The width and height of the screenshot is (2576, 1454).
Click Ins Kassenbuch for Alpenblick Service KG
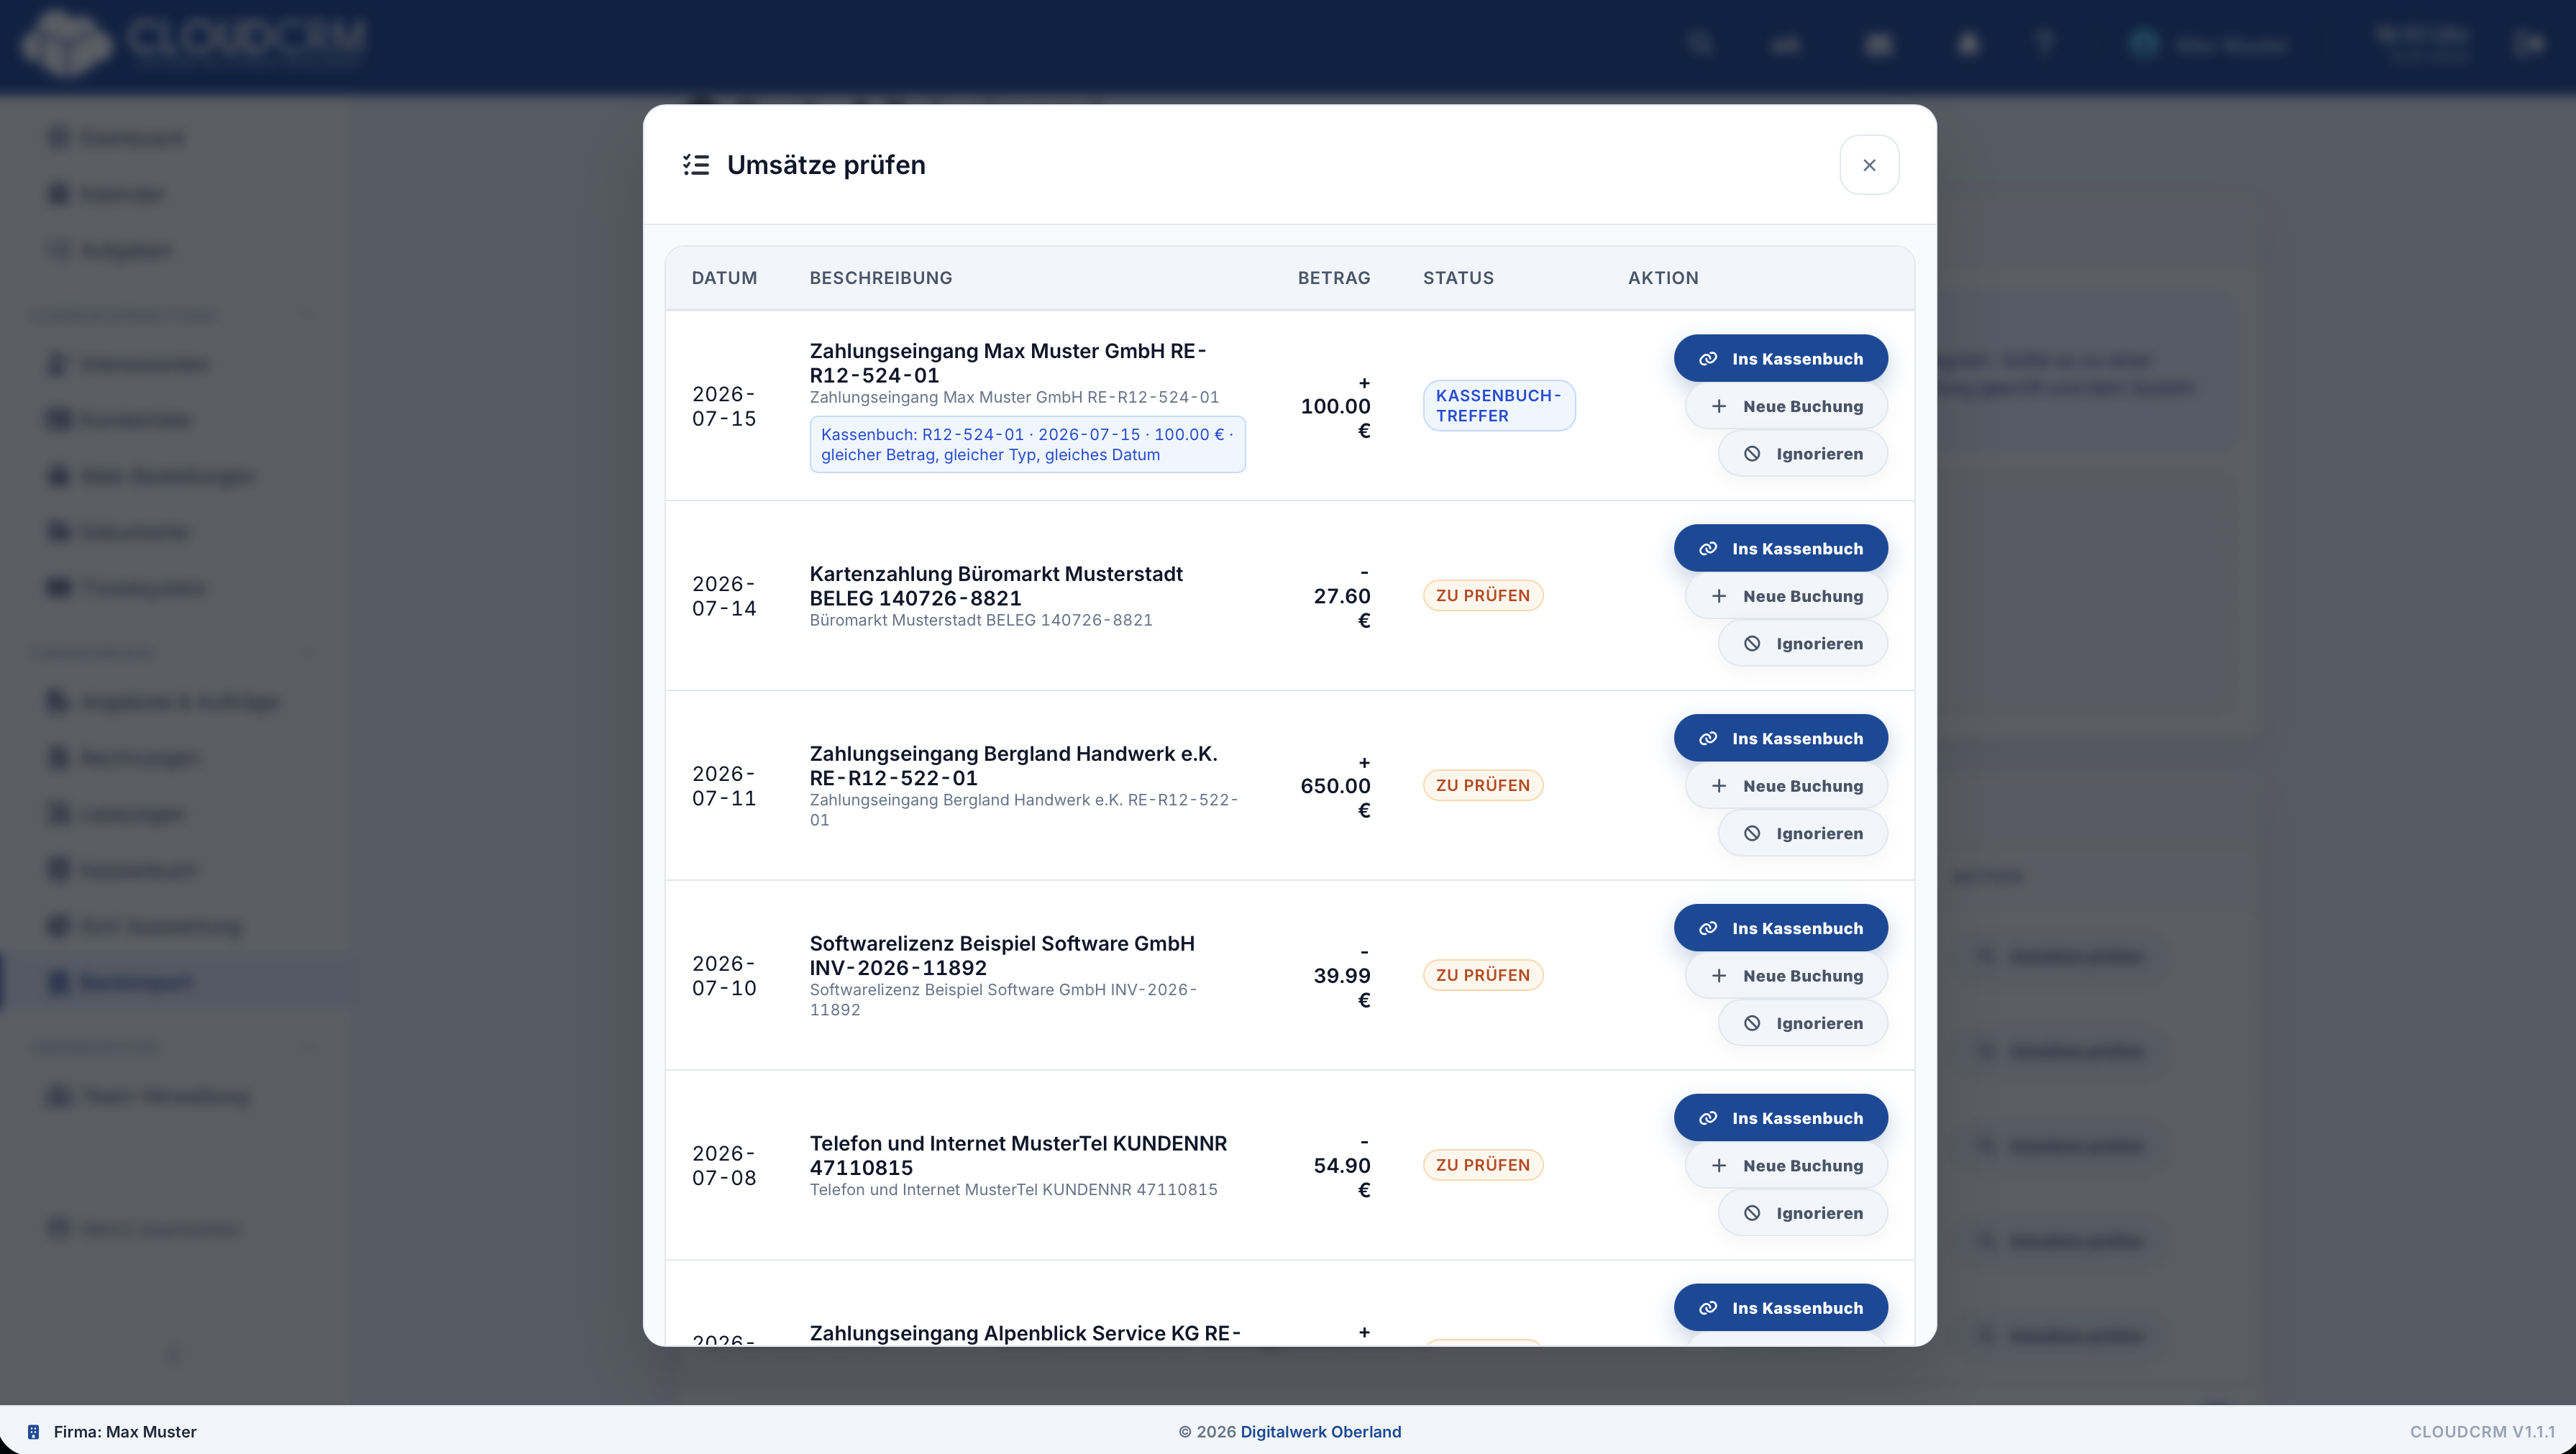(x=1781, y=1308)
